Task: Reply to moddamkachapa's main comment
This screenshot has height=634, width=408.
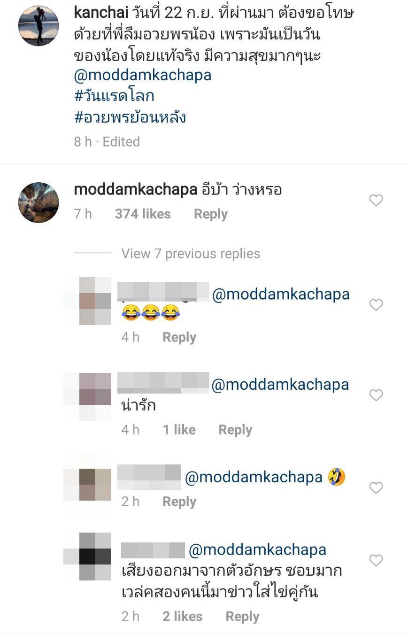Action: pos(211,214)
